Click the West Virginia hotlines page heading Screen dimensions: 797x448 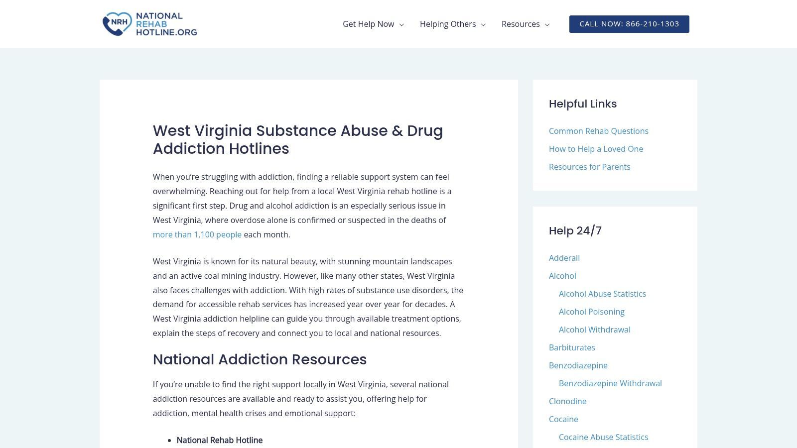[x=298, y=139]
